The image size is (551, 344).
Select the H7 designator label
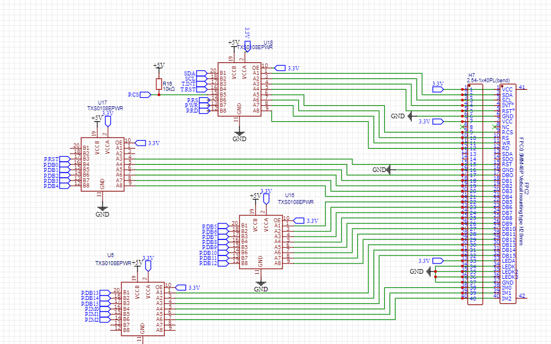point(471,75)
